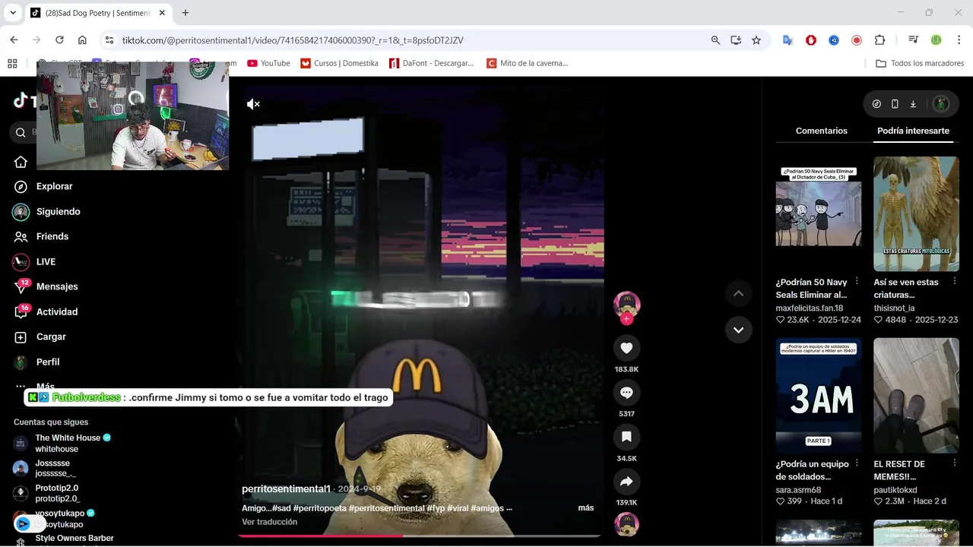Click 'Ver traducción' under the caption

pyautogui.click(x=269, y=522)
